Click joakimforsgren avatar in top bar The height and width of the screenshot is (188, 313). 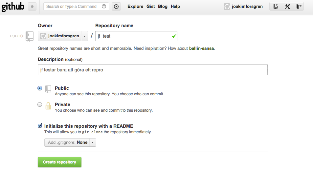click(227, 7)
